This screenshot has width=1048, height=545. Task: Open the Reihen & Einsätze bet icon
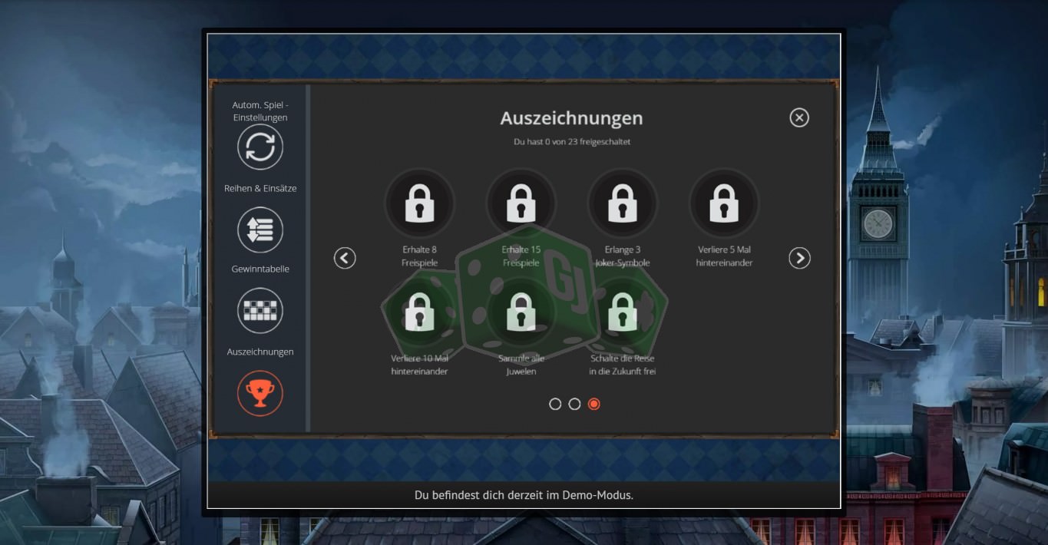(x=260, y=230)
